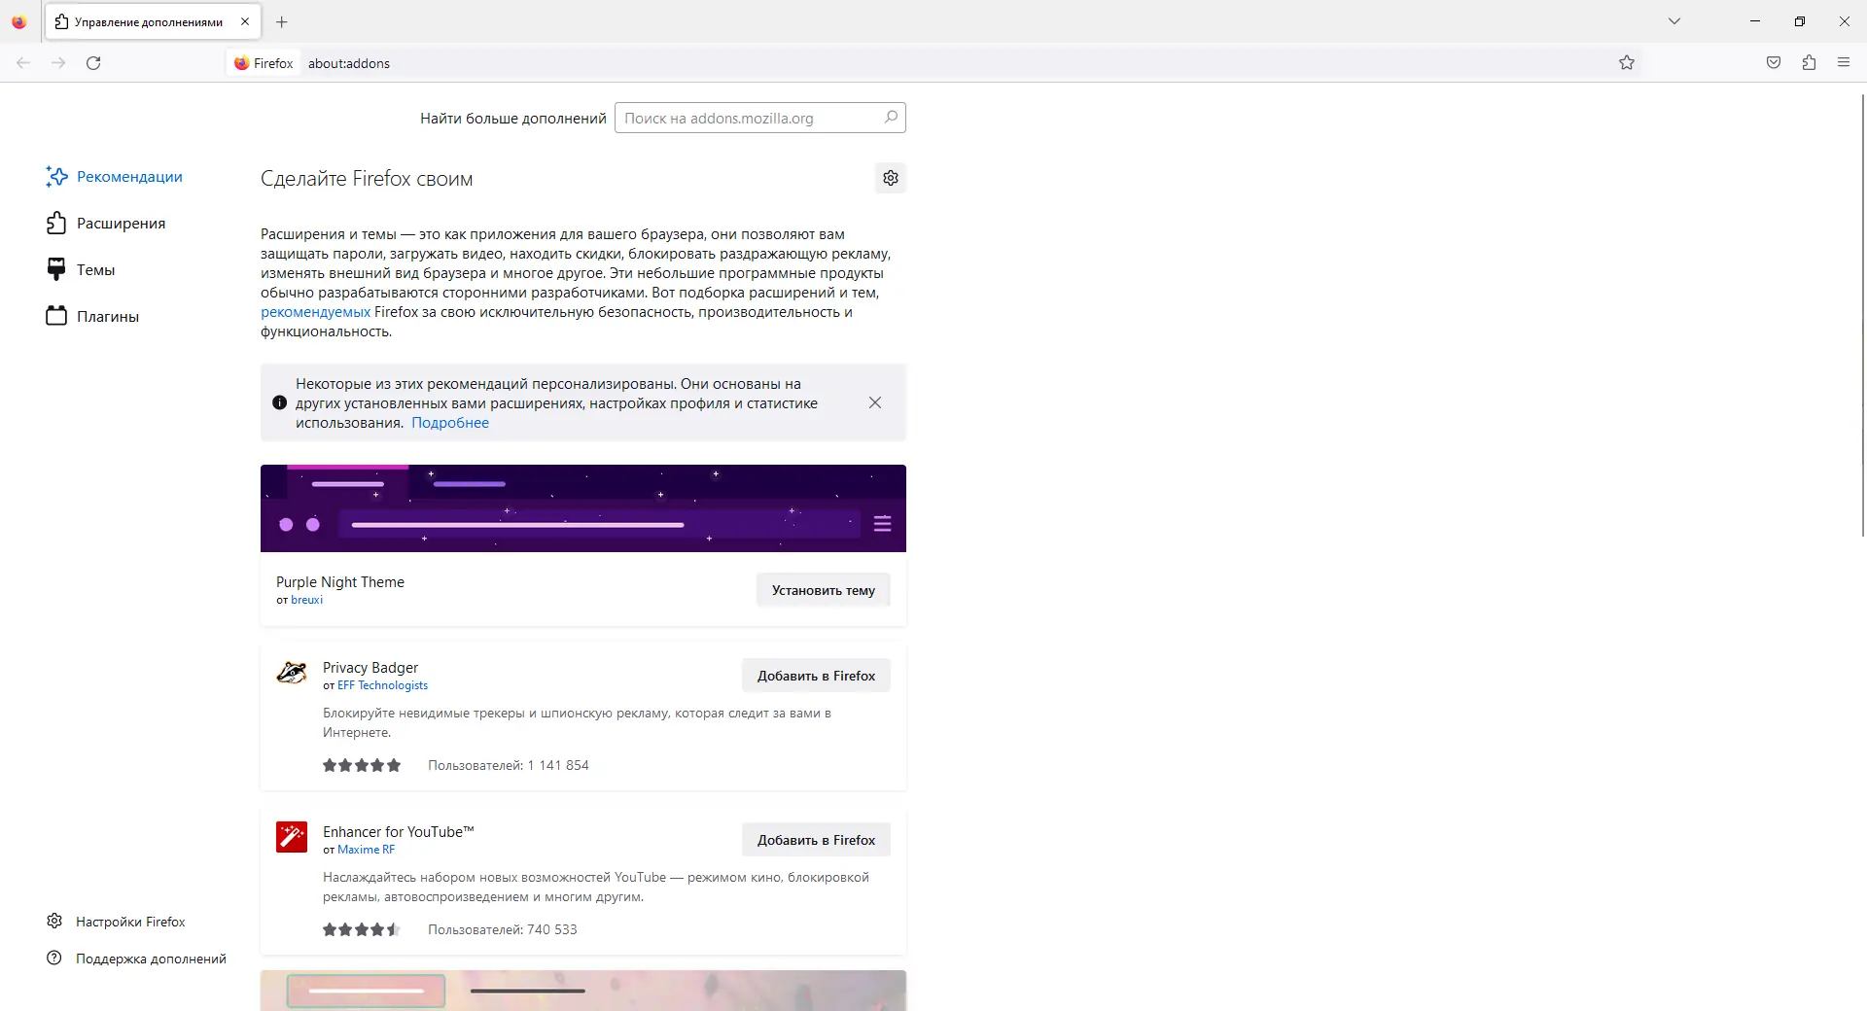The height and width of the screenshot is (1011, 1867).
Task: Add Enhancer for YouTube to Firefox
Action: pyautogui.click(x=817, y=840)
